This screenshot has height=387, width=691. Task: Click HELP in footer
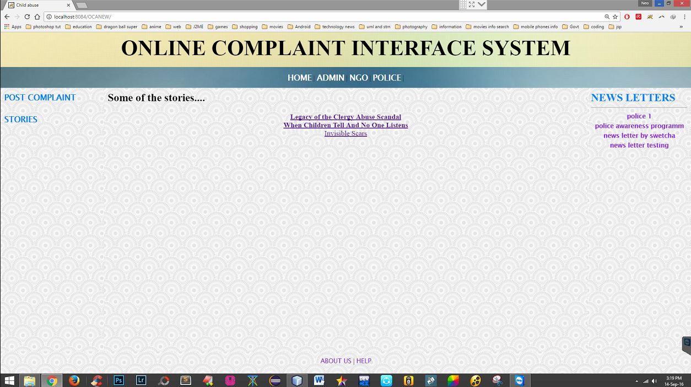pos(364,361)
